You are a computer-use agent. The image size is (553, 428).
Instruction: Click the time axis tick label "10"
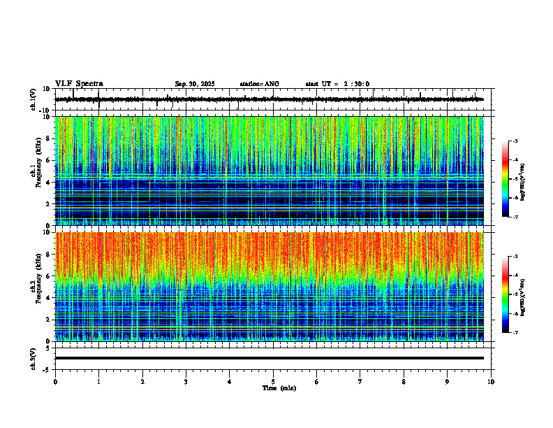[x=491, y=382]
